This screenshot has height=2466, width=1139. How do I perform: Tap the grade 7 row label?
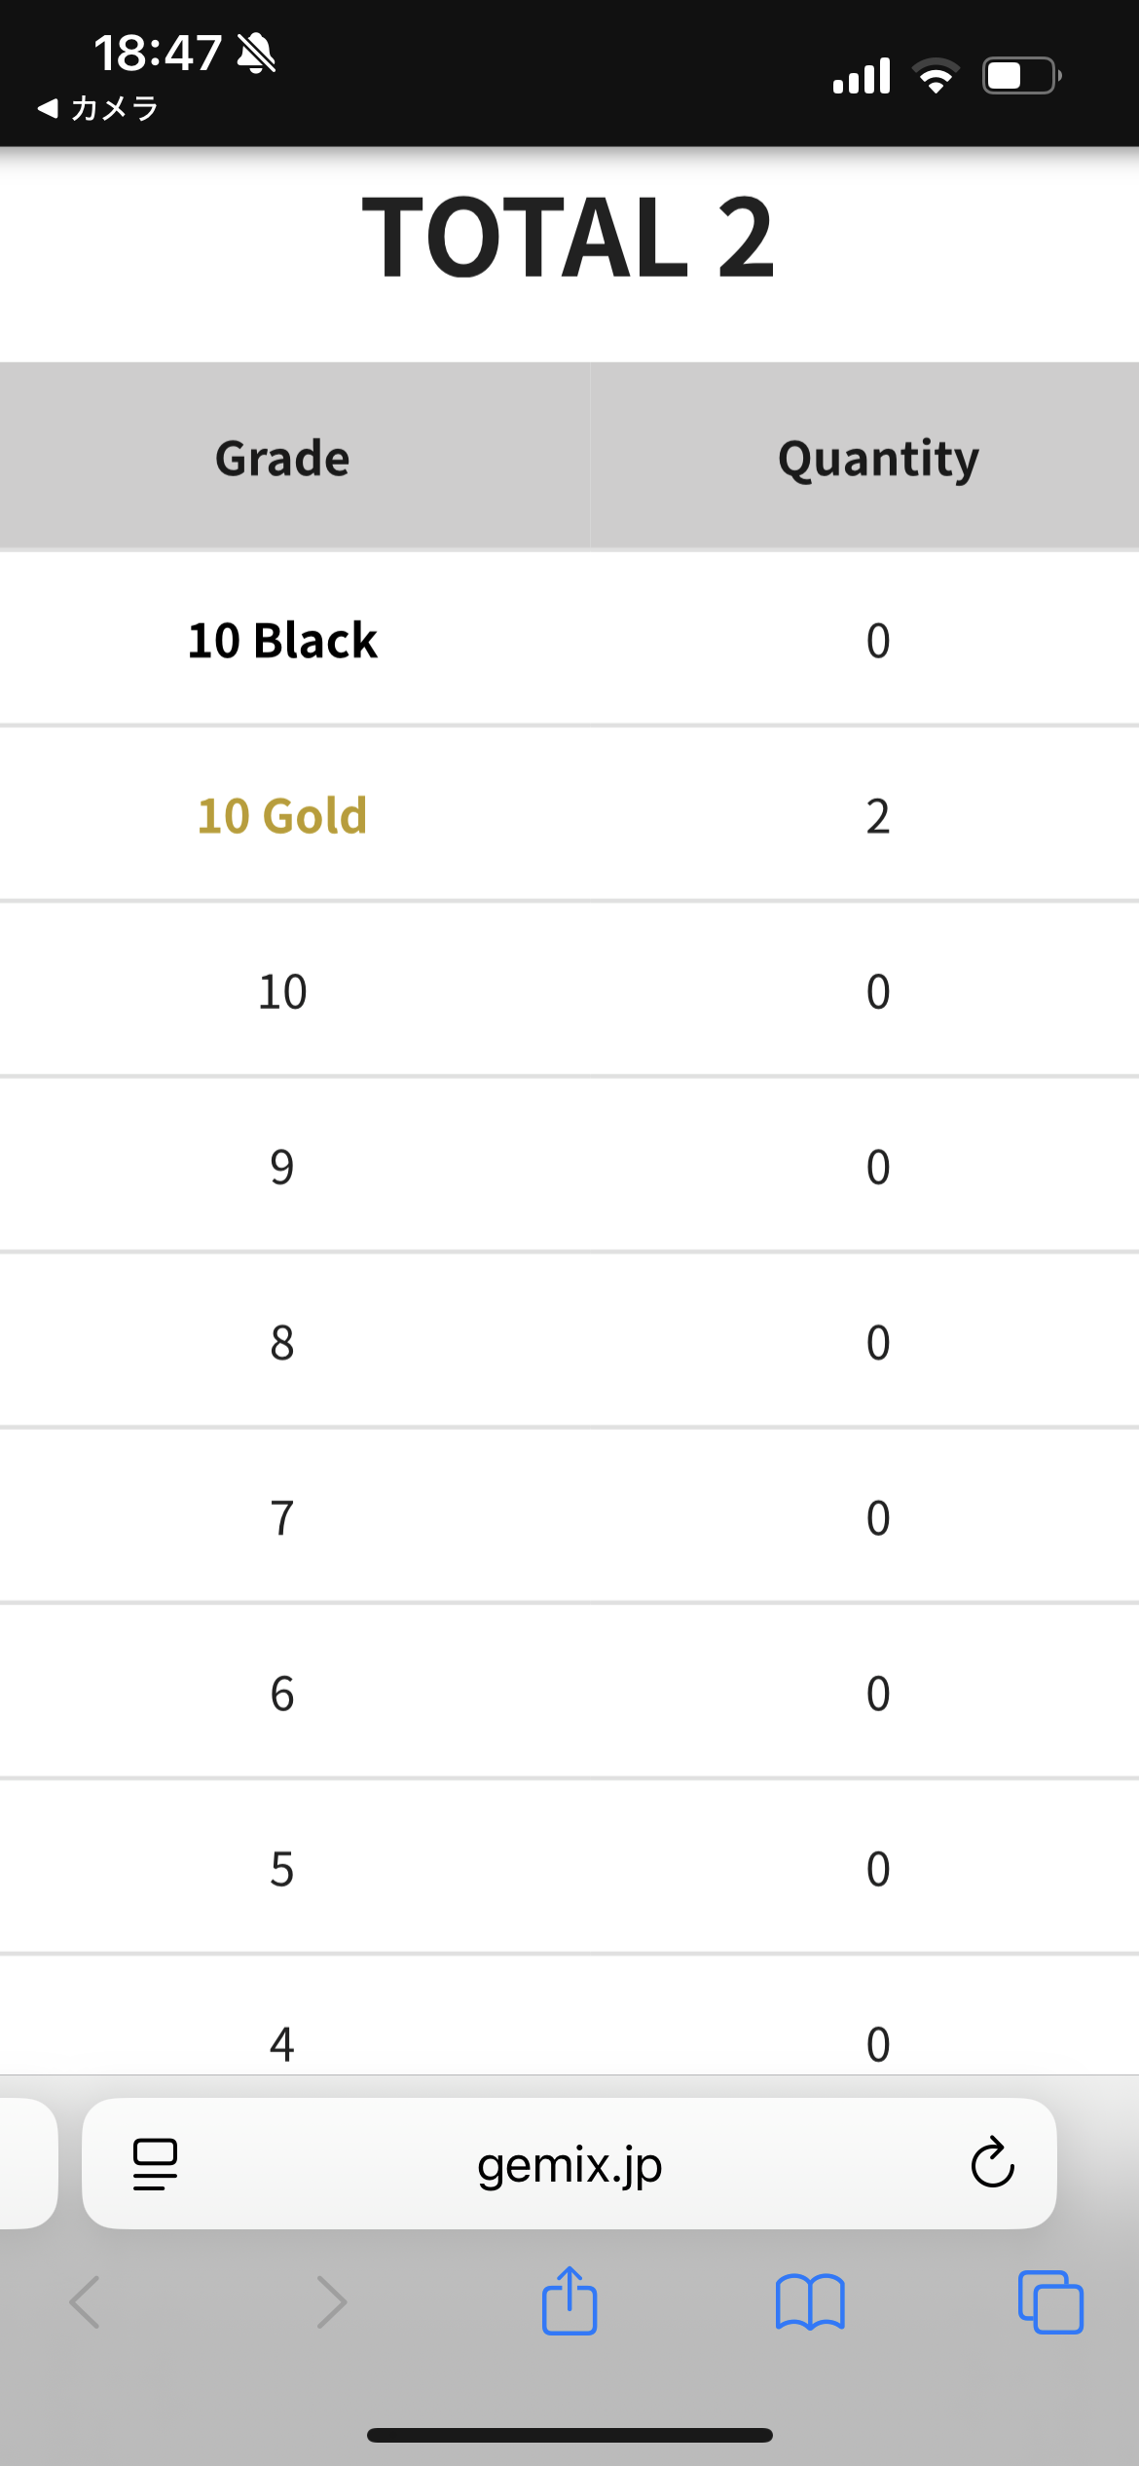(282, 1517)
